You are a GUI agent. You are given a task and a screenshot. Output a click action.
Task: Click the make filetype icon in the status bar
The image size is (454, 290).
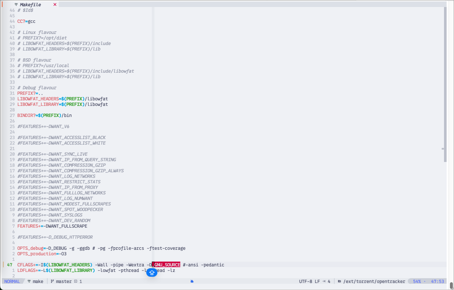pos(29,281)
